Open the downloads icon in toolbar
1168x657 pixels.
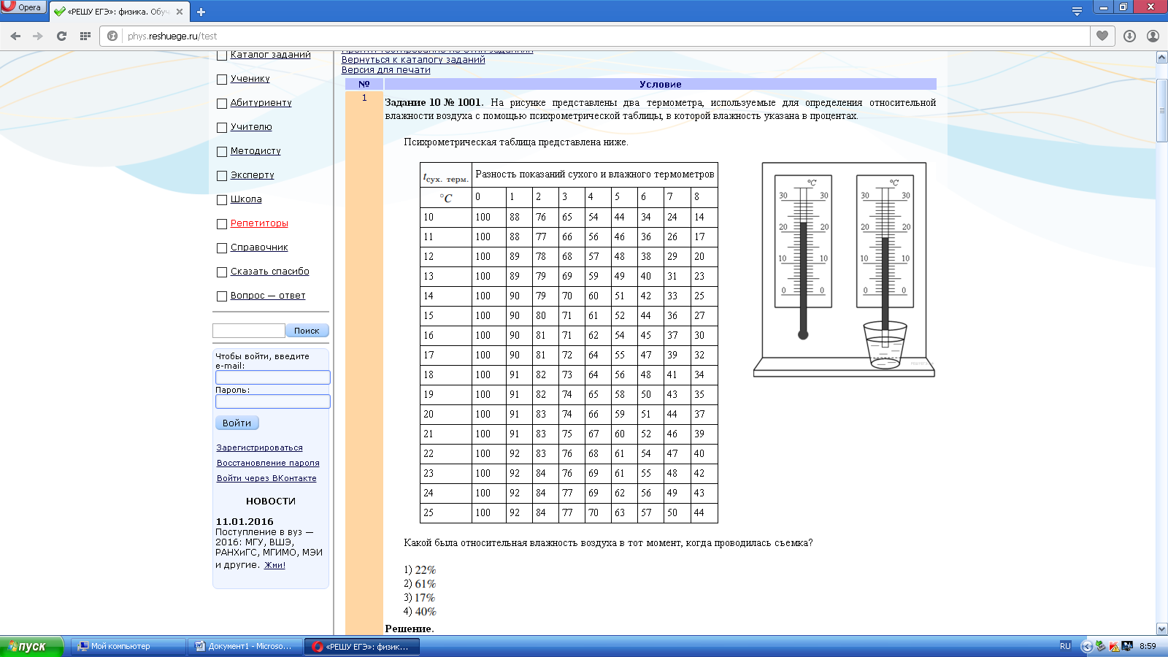pos(1129,36)
